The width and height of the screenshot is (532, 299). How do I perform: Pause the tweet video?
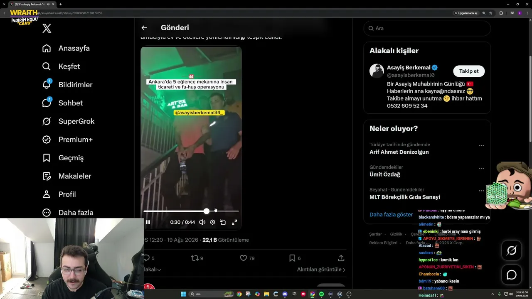click(x=148, y=222)
